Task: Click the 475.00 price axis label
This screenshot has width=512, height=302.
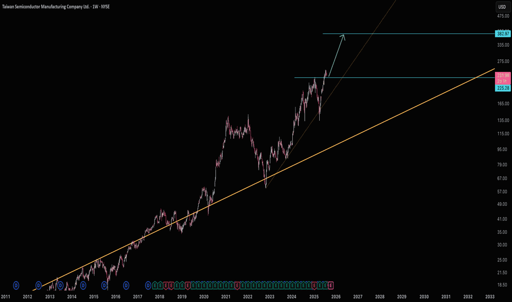Action: coord(503,16)
